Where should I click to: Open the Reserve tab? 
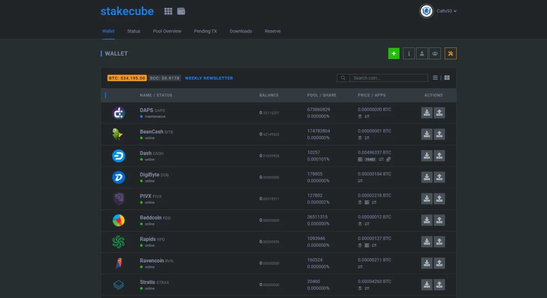click(273, 31)
